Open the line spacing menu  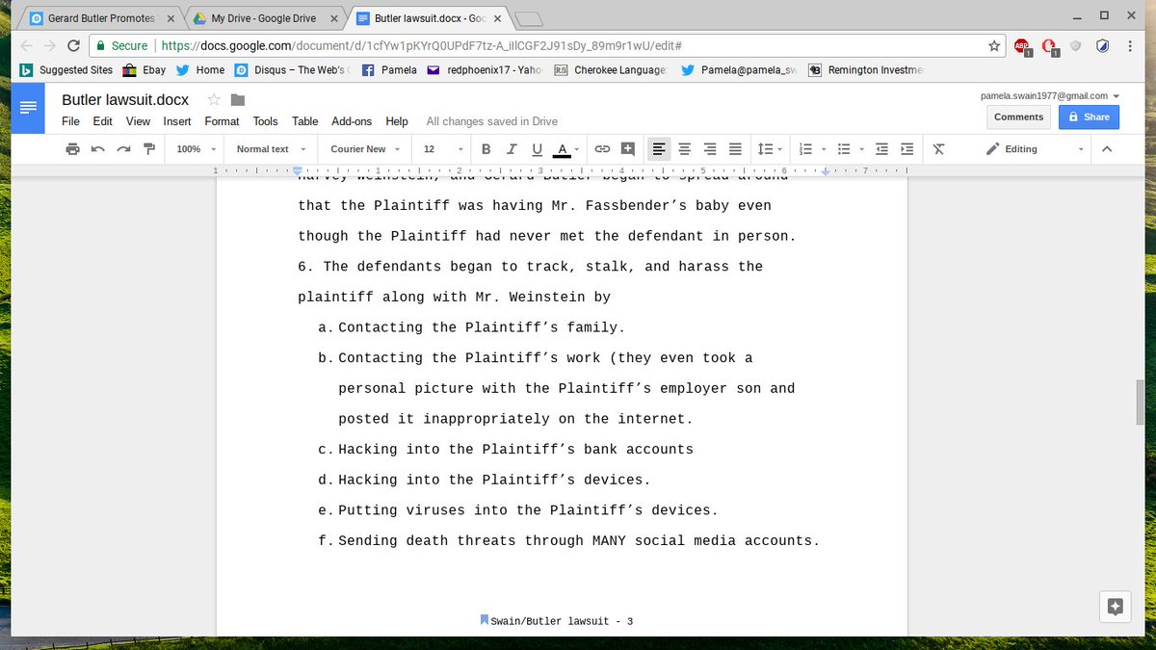click(x=770, y=149)
